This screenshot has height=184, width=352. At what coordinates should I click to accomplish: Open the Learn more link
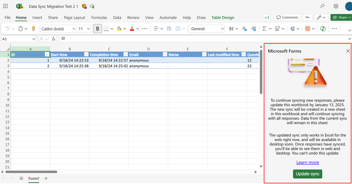(x=308, y=162)
